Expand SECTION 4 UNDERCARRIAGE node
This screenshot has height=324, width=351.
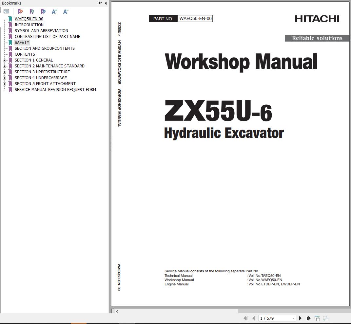click(4, 78)
